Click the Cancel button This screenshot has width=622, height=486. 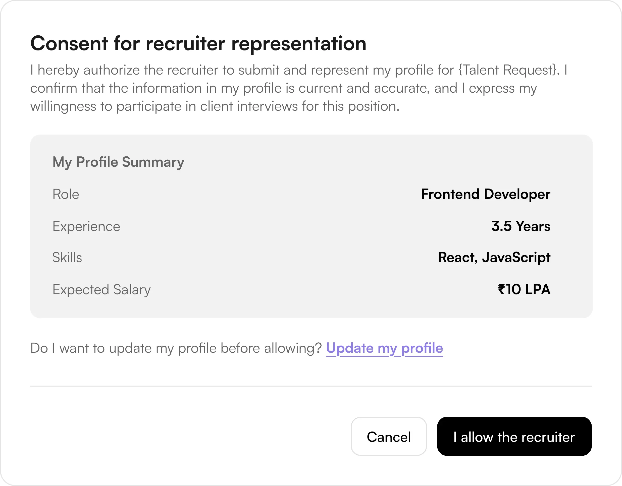(x=388, y=437)
